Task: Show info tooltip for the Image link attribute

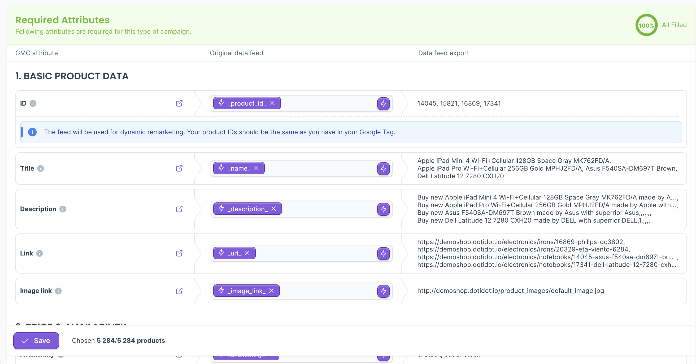Action: [x=58, y=291]
